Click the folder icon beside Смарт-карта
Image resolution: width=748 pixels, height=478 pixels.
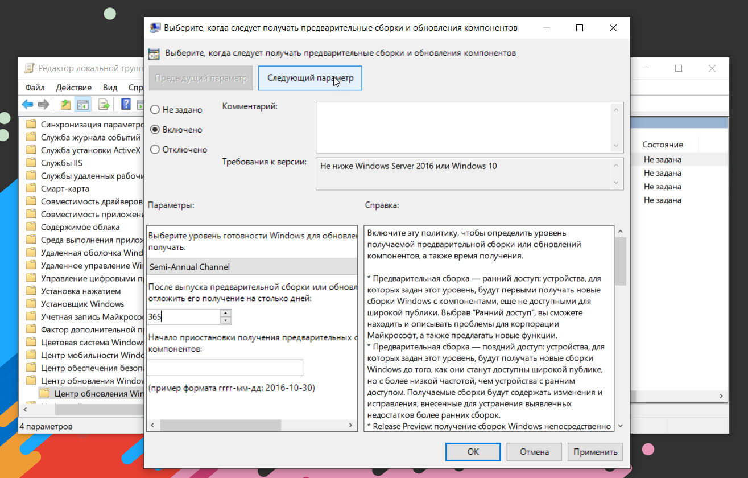click(31, 188)
